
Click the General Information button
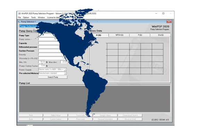(x=105, y=119)
